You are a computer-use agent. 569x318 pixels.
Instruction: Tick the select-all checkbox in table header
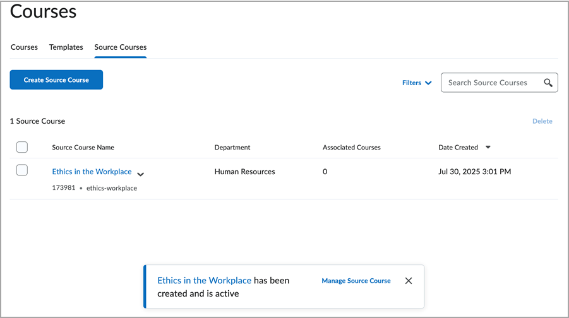tap(22, 147)
